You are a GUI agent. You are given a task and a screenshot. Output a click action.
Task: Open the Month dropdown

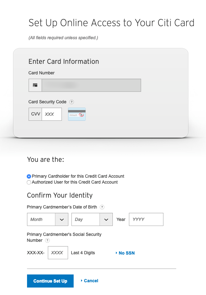[48, 219]
